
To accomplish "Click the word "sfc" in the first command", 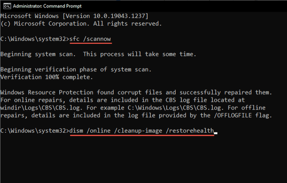I will coord(75,39).
